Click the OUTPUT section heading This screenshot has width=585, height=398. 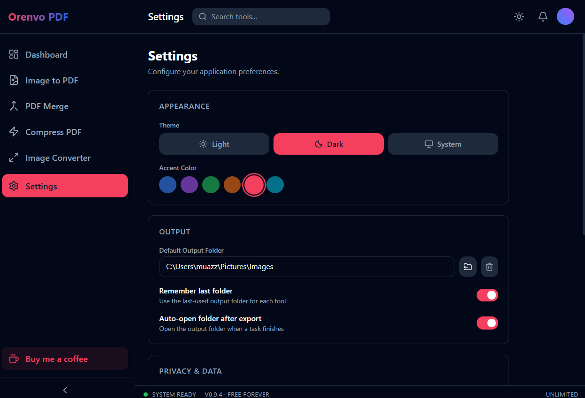tap(175, 232)
